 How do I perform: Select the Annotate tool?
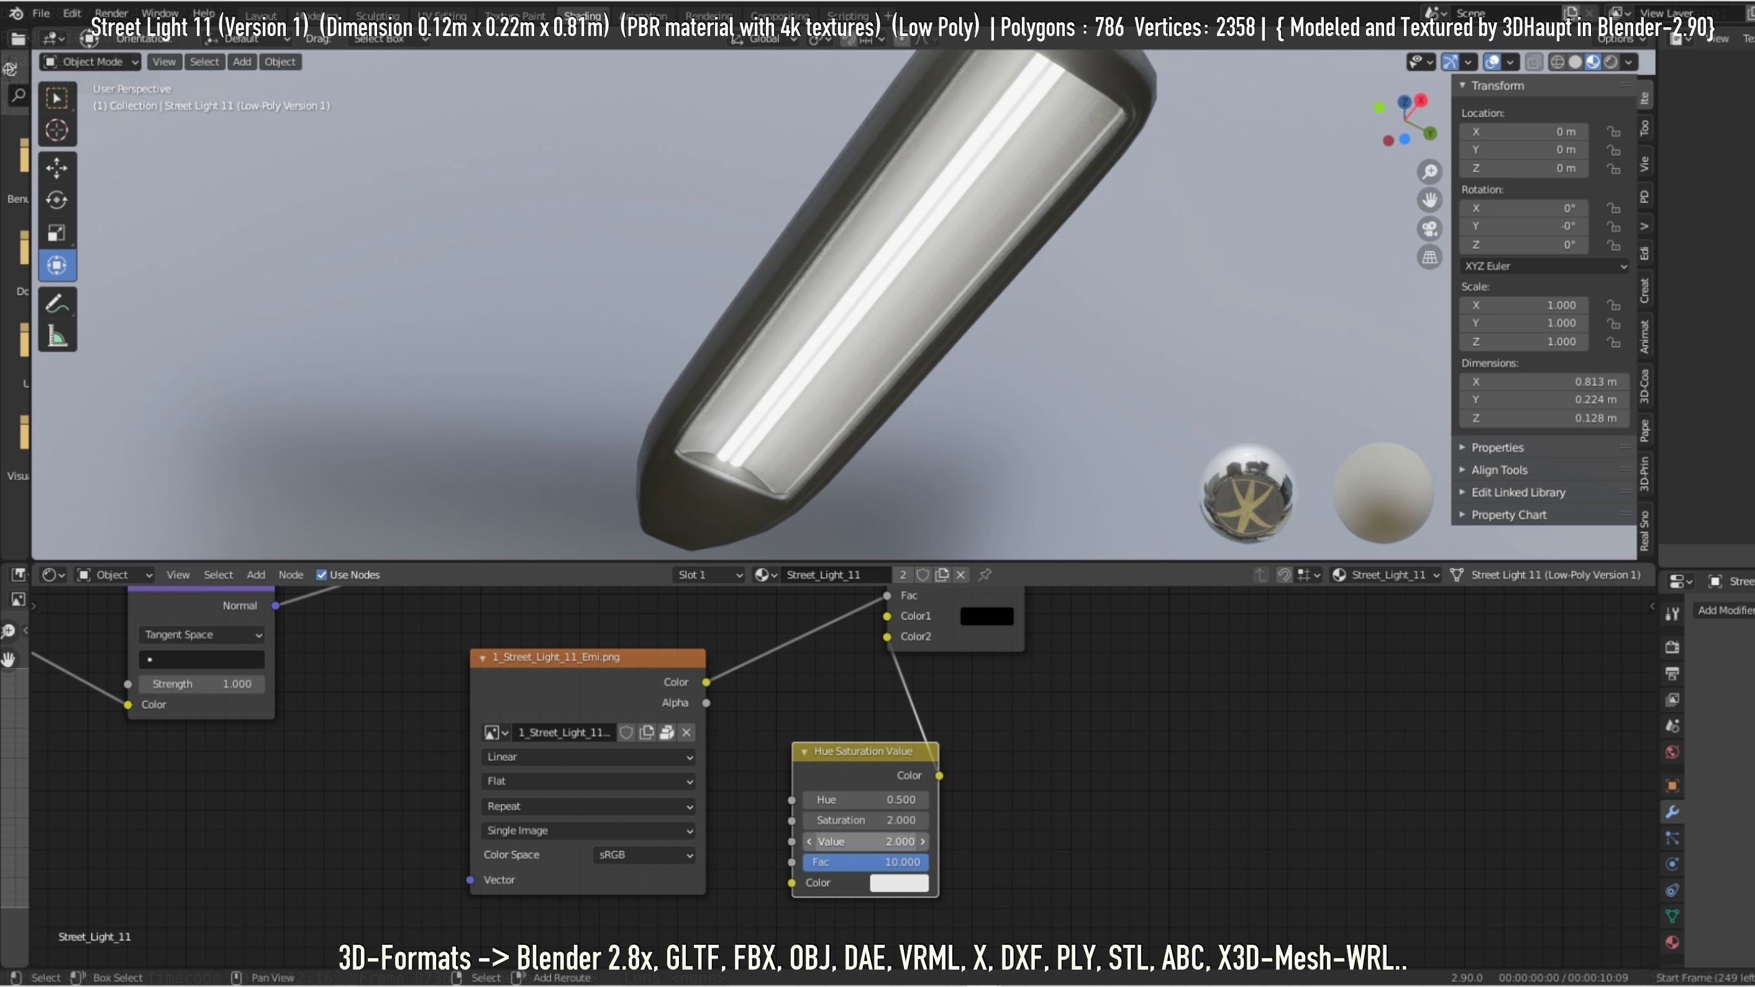tap(57, 304)
